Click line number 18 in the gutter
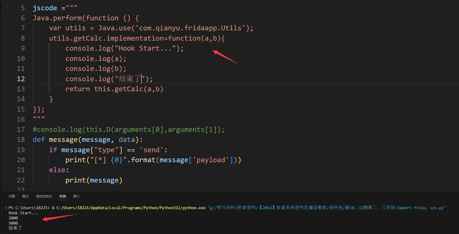Viewport: 459px width, 234px height. coord(21,140)
